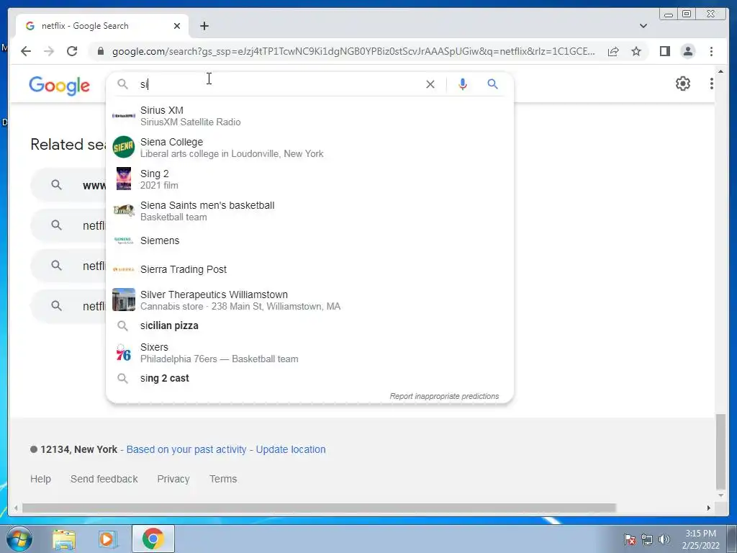
Task: Click the Chrome taskbar icon
Action: click(x=153, y=539)
